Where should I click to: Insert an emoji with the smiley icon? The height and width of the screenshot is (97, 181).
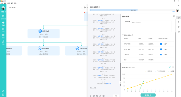97,96
